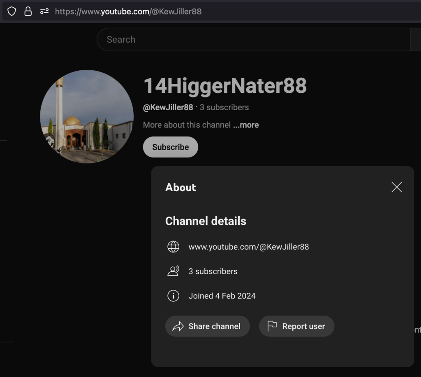Screen dimensions: 421x377
Task: Expand the "...more" channel description
Action: pos(246,125)
